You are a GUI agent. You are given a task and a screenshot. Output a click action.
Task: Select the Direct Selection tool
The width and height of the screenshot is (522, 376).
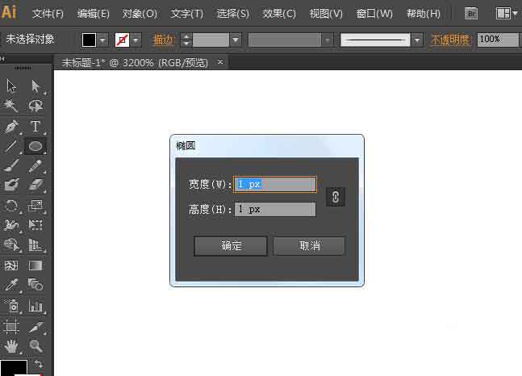35,86
